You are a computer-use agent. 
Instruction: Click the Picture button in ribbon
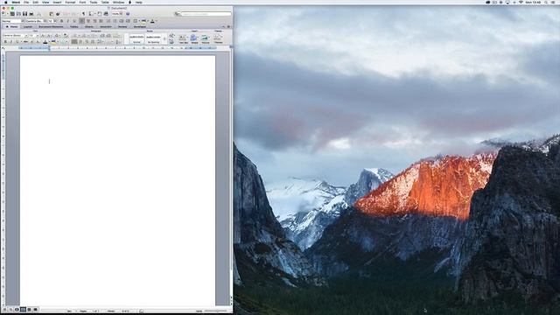tap(206, 38)
